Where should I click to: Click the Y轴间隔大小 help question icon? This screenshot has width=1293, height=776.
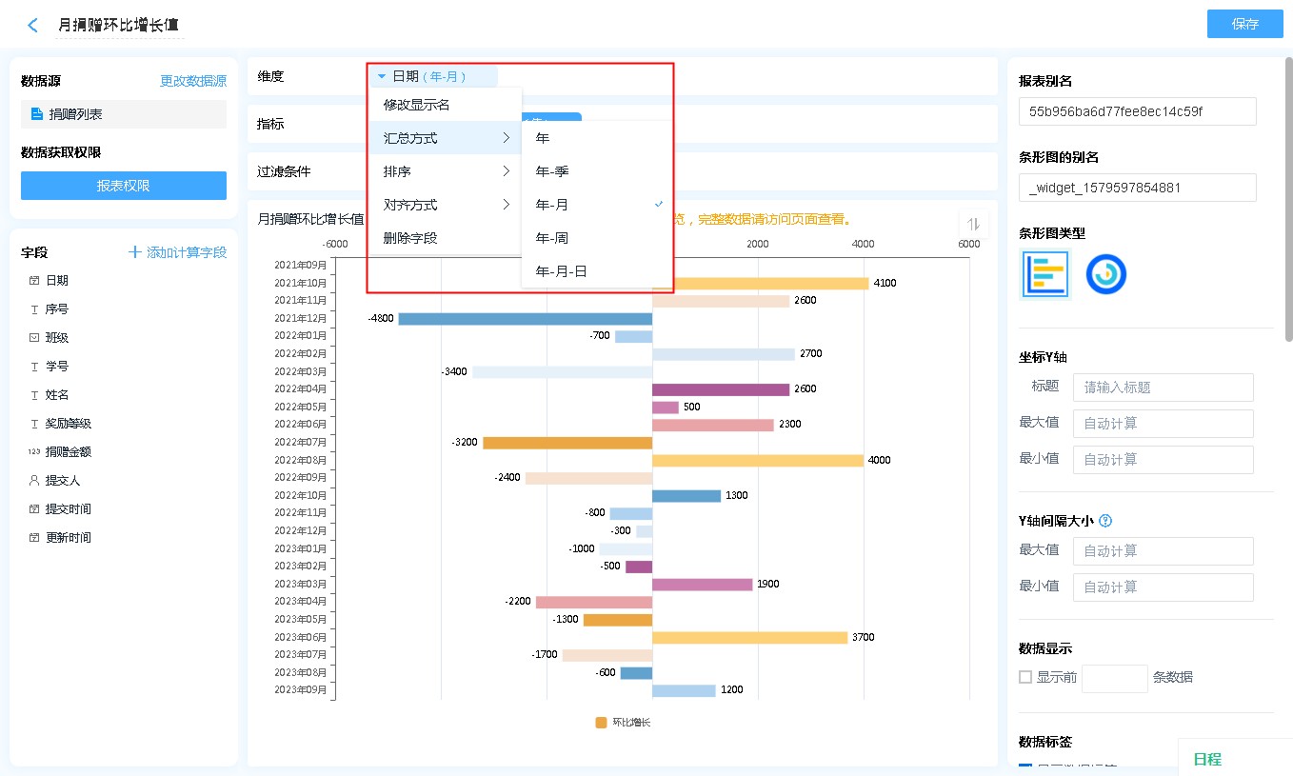(x=1105, y=521)
